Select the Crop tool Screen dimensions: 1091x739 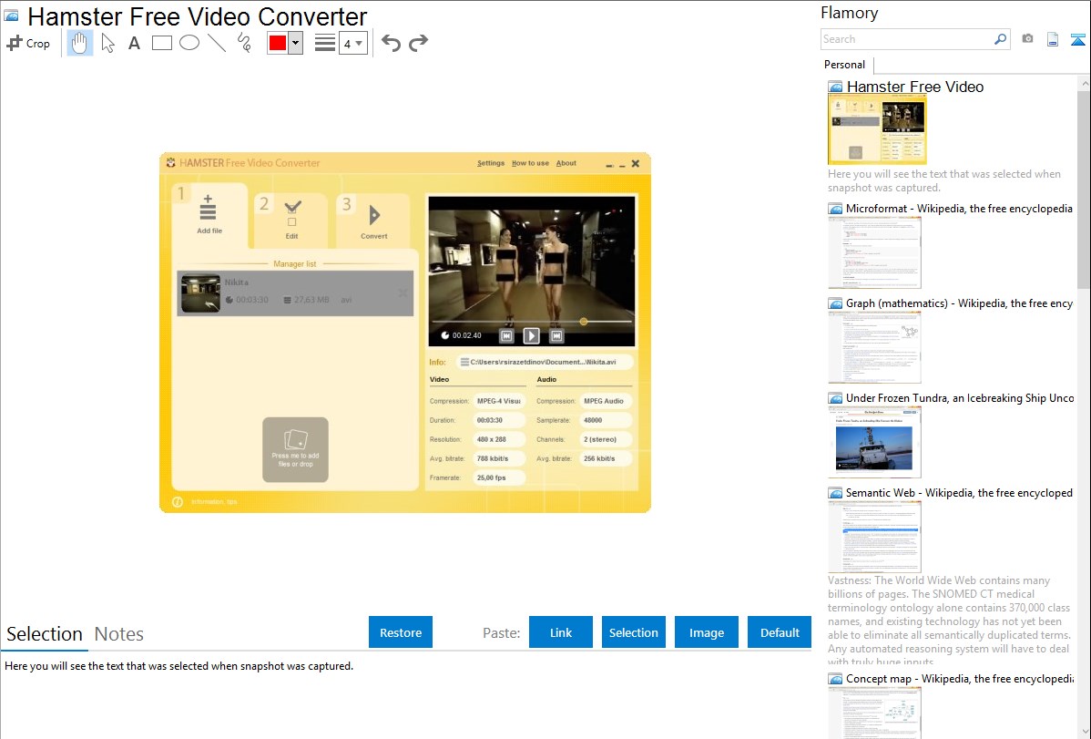pyautogui.click(x=28, y=43)
